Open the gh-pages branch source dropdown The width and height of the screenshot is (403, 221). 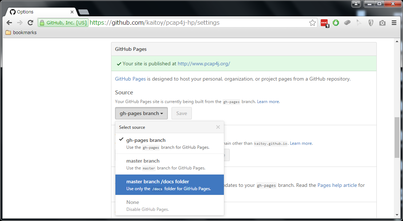click(x=141, y=113)
